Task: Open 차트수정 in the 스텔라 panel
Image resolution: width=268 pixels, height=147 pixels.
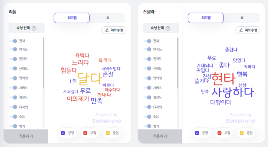Action: (x=248, y=30)
